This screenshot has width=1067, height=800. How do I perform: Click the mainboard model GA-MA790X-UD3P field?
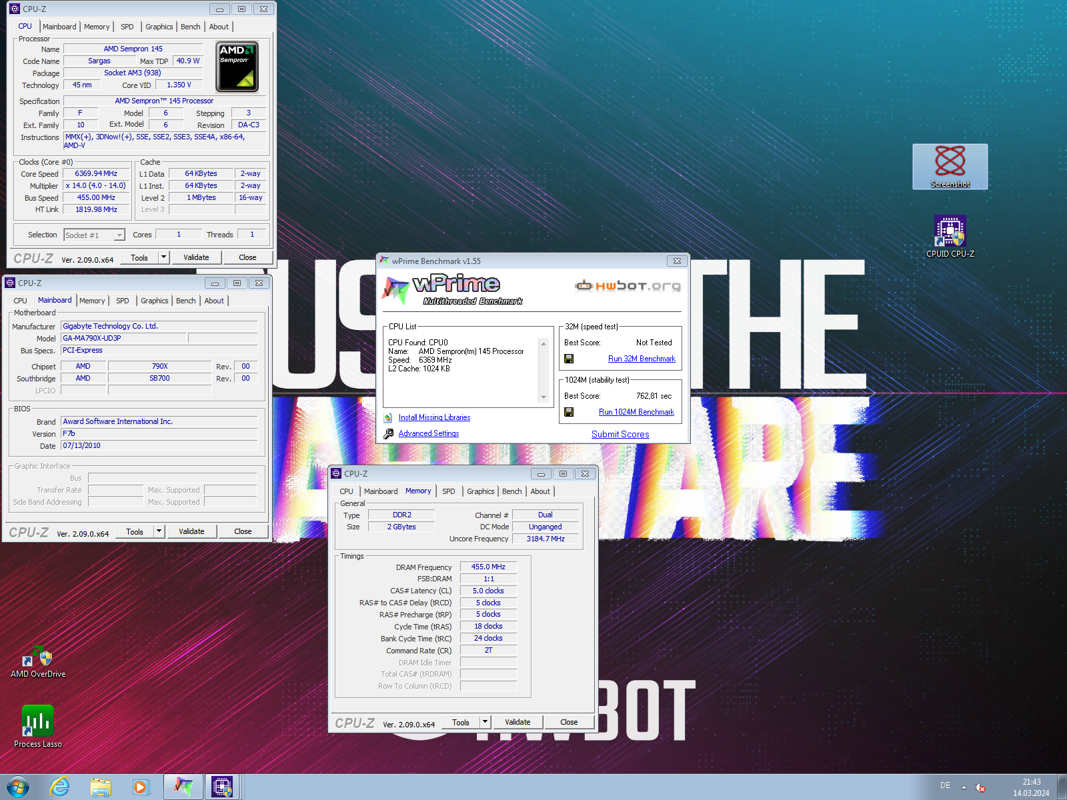point(123,338)
